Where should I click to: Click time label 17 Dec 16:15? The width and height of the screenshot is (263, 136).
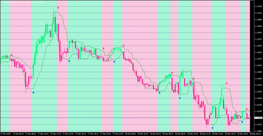point(81,134)
